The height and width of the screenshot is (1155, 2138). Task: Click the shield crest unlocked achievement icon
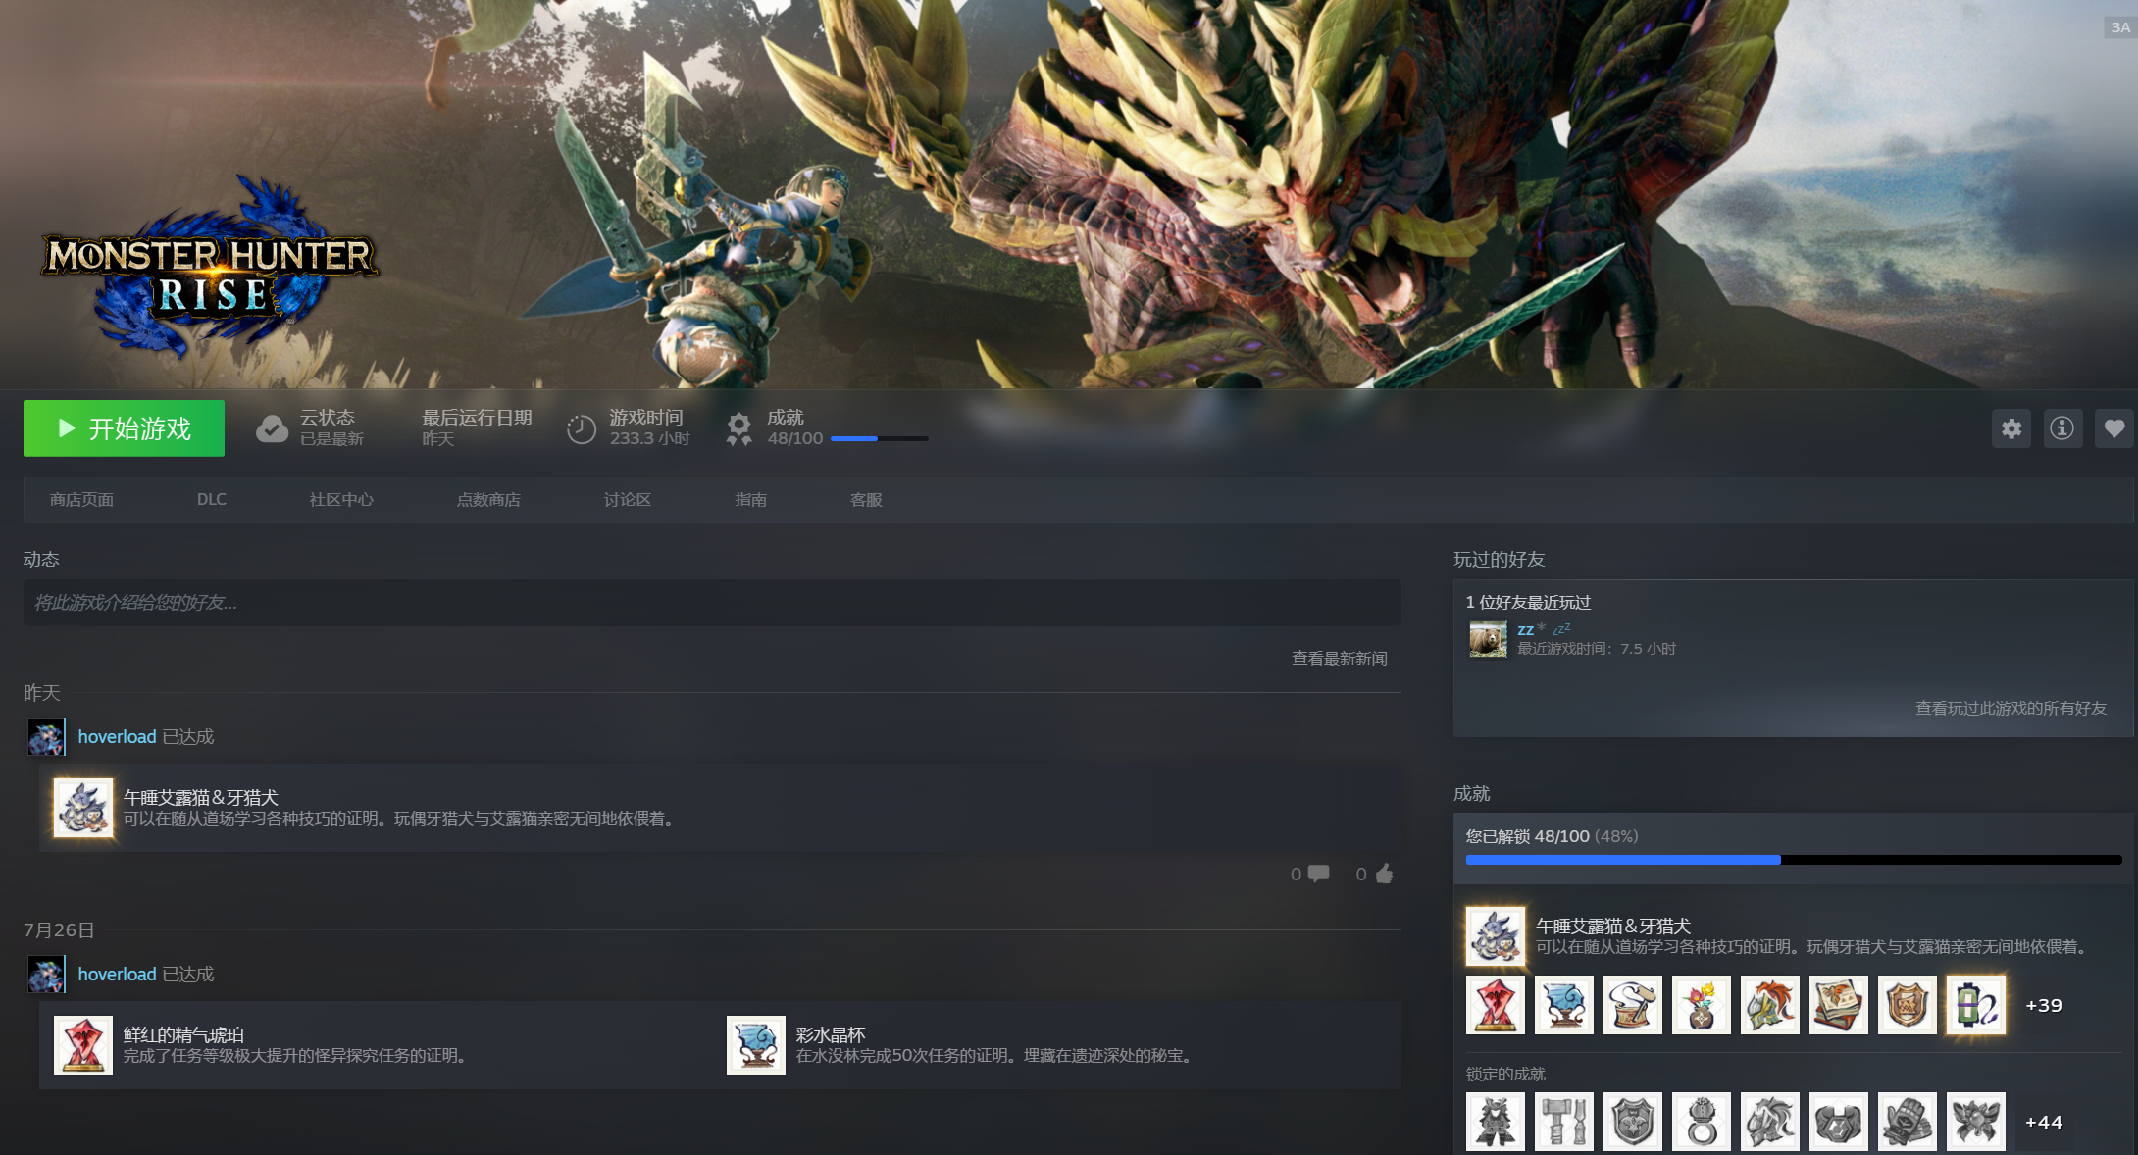click(x=1908, y=1005)
